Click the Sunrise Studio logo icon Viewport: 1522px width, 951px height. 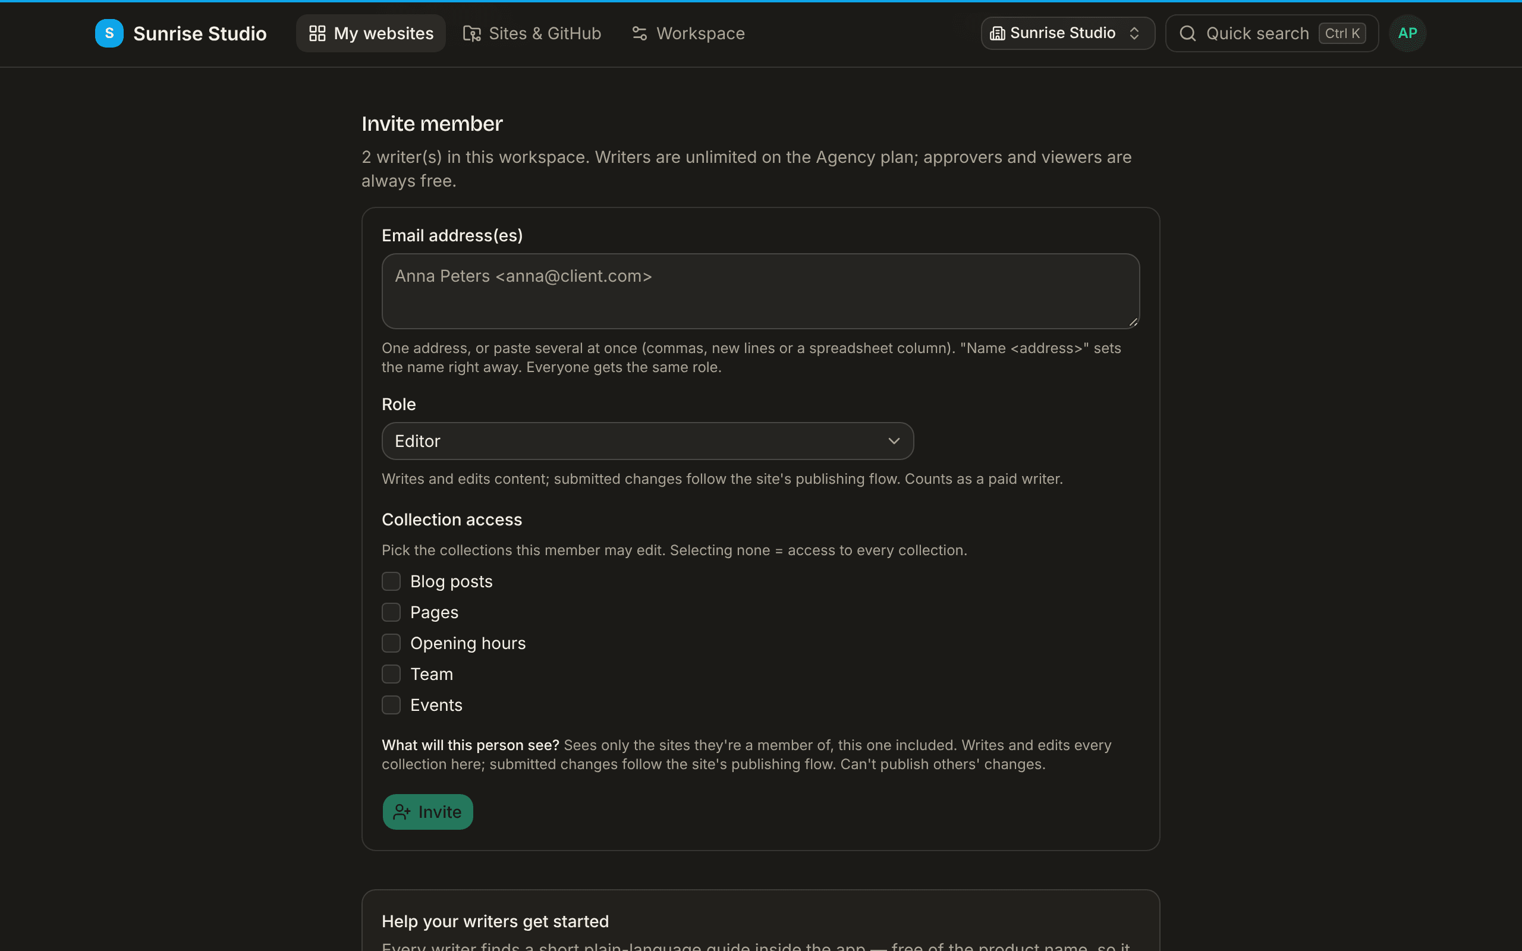[109, 33]
